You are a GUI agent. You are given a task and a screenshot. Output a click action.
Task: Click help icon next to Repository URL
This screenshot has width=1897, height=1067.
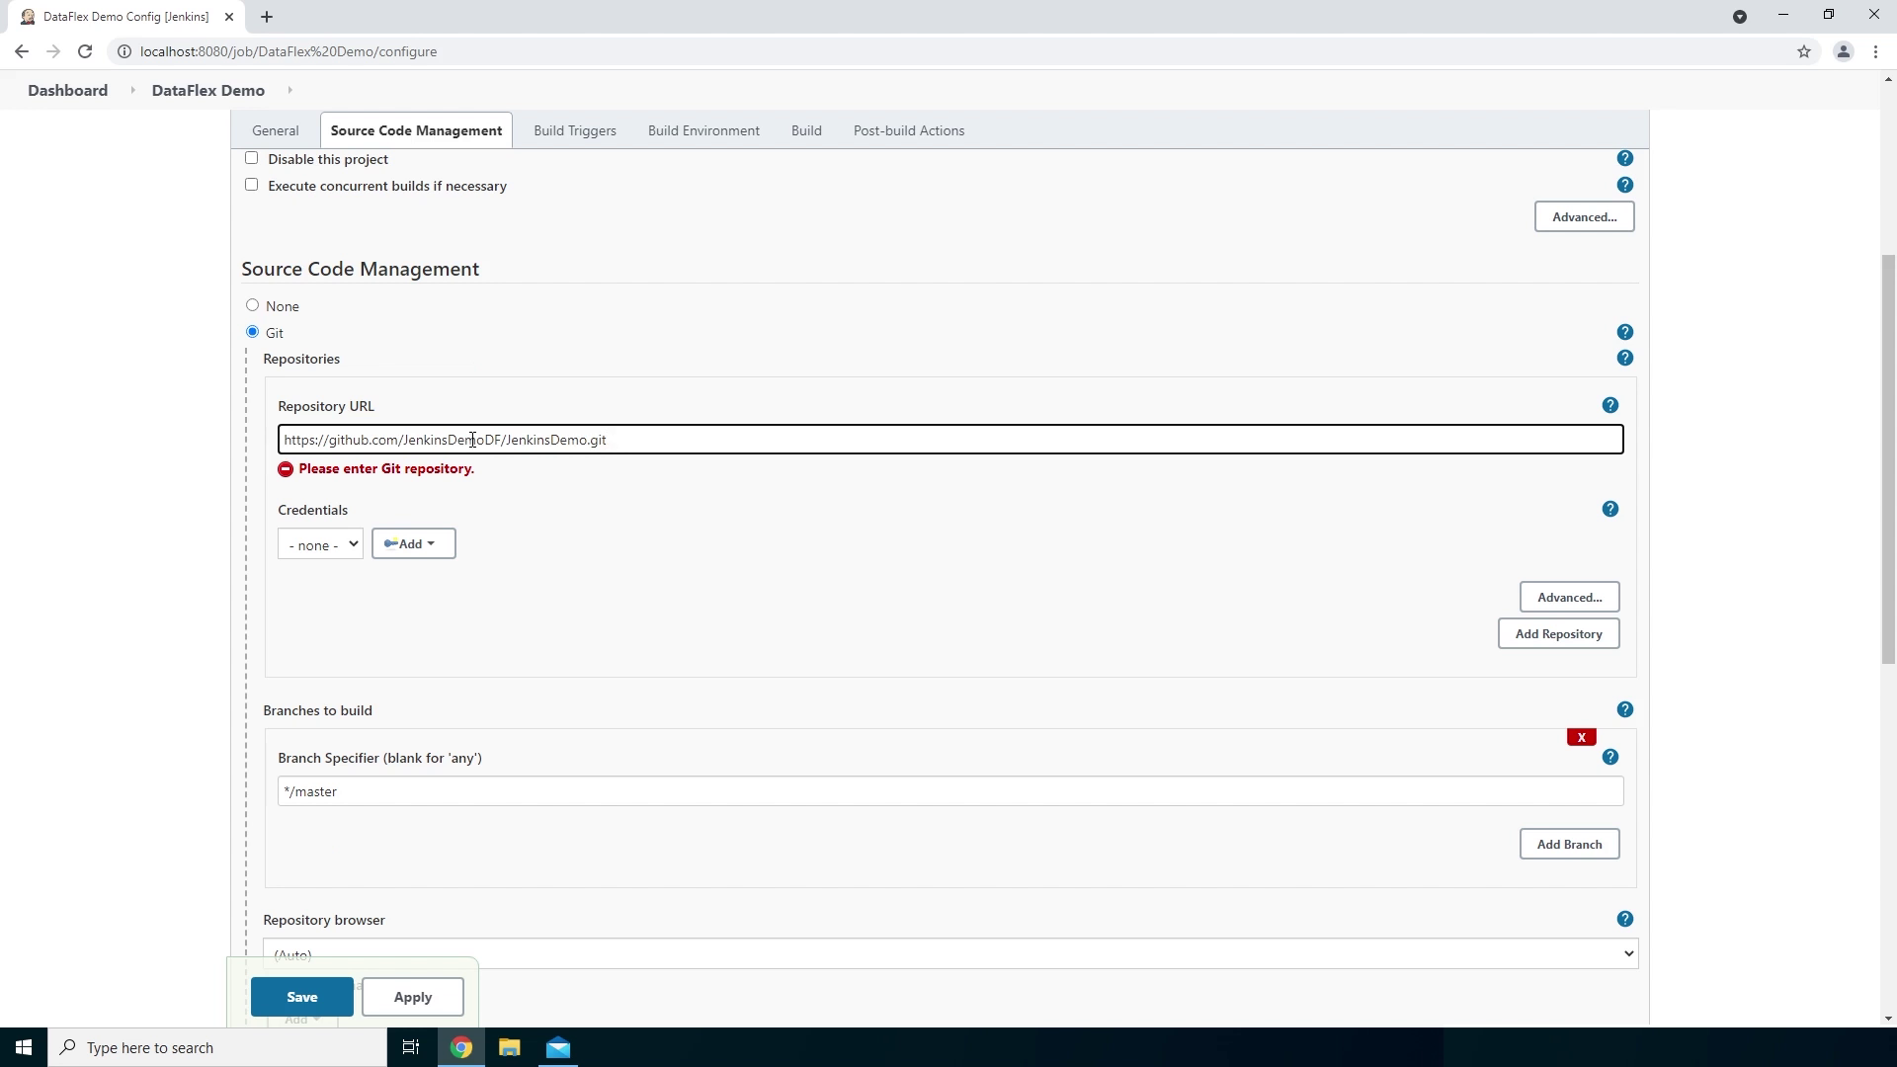coord(1610,405)
